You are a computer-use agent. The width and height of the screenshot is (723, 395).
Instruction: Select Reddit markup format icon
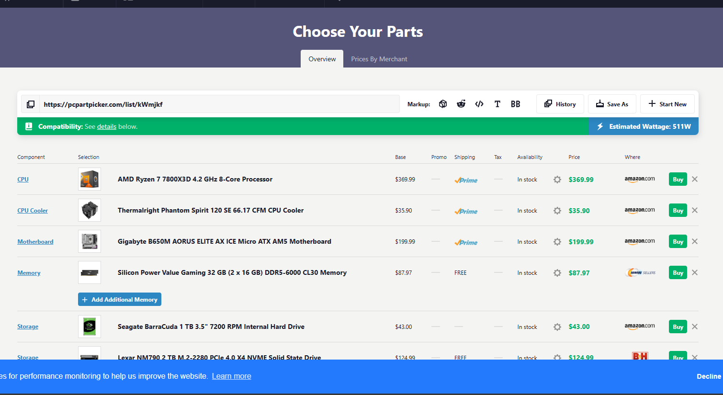point(461,104)
